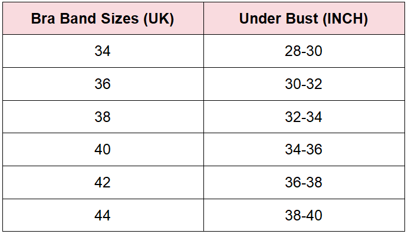Click the '(INCH)' text in header
408x234 pixels.
(346, 19)
